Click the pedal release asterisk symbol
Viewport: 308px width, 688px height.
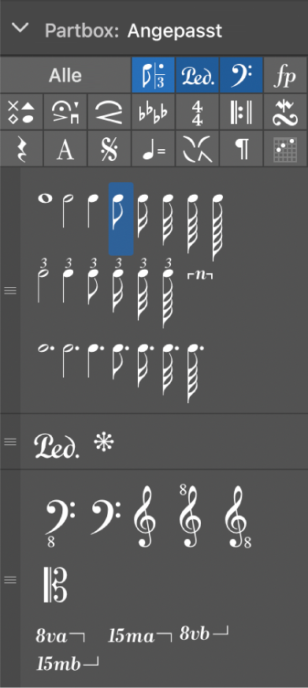tap(104, 443)
